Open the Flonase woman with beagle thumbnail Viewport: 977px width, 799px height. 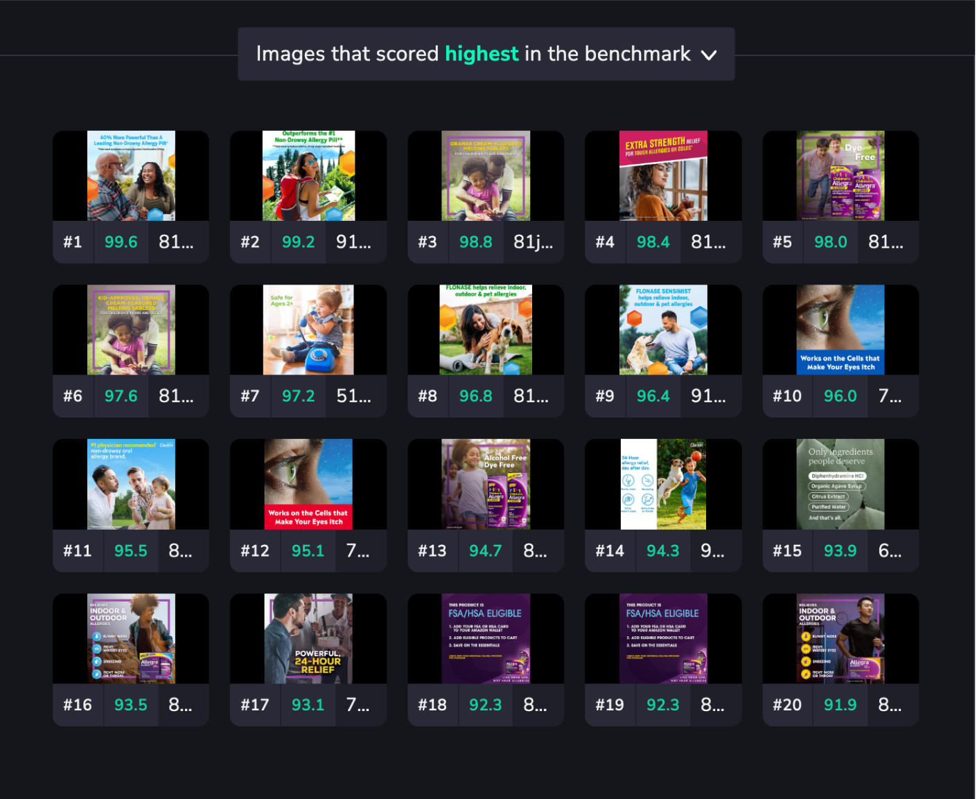pyautogui.click(x=486, y=330)
